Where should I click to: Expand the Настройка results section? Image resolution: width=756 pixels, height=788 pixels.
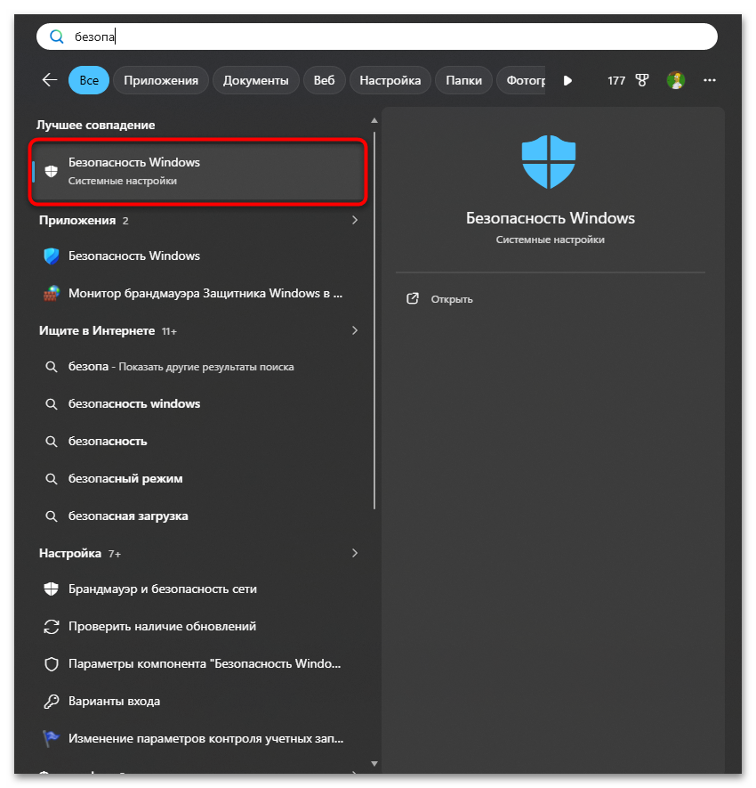coord(354,553)
